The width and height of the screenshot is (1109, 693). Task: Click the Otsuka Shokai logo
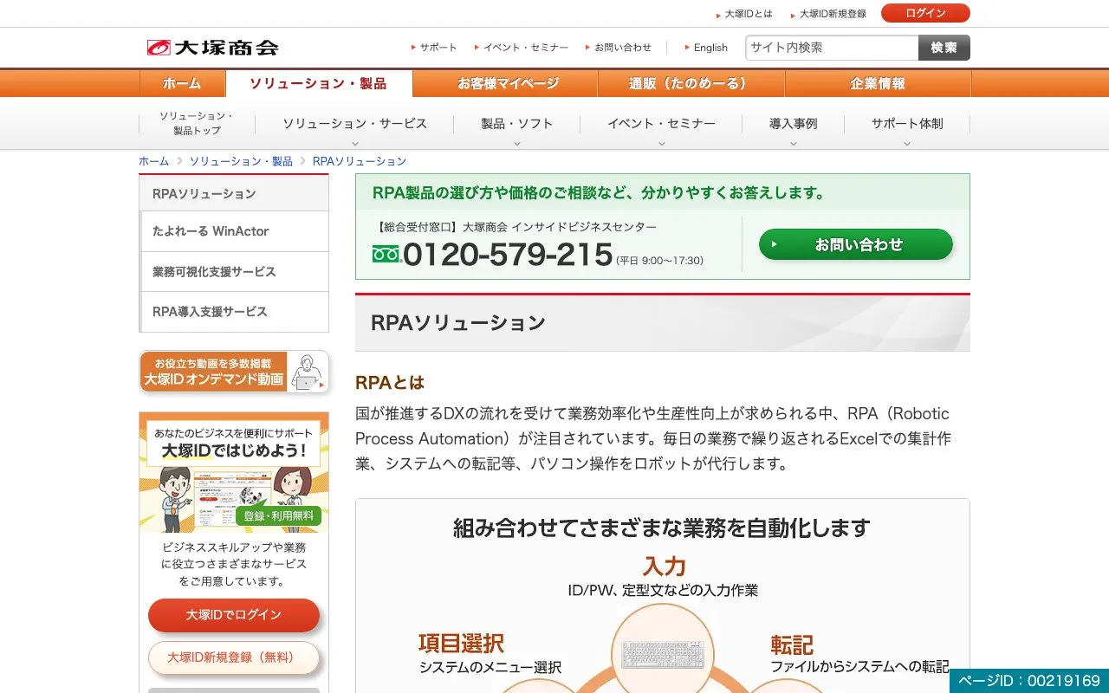pos(212,48)
